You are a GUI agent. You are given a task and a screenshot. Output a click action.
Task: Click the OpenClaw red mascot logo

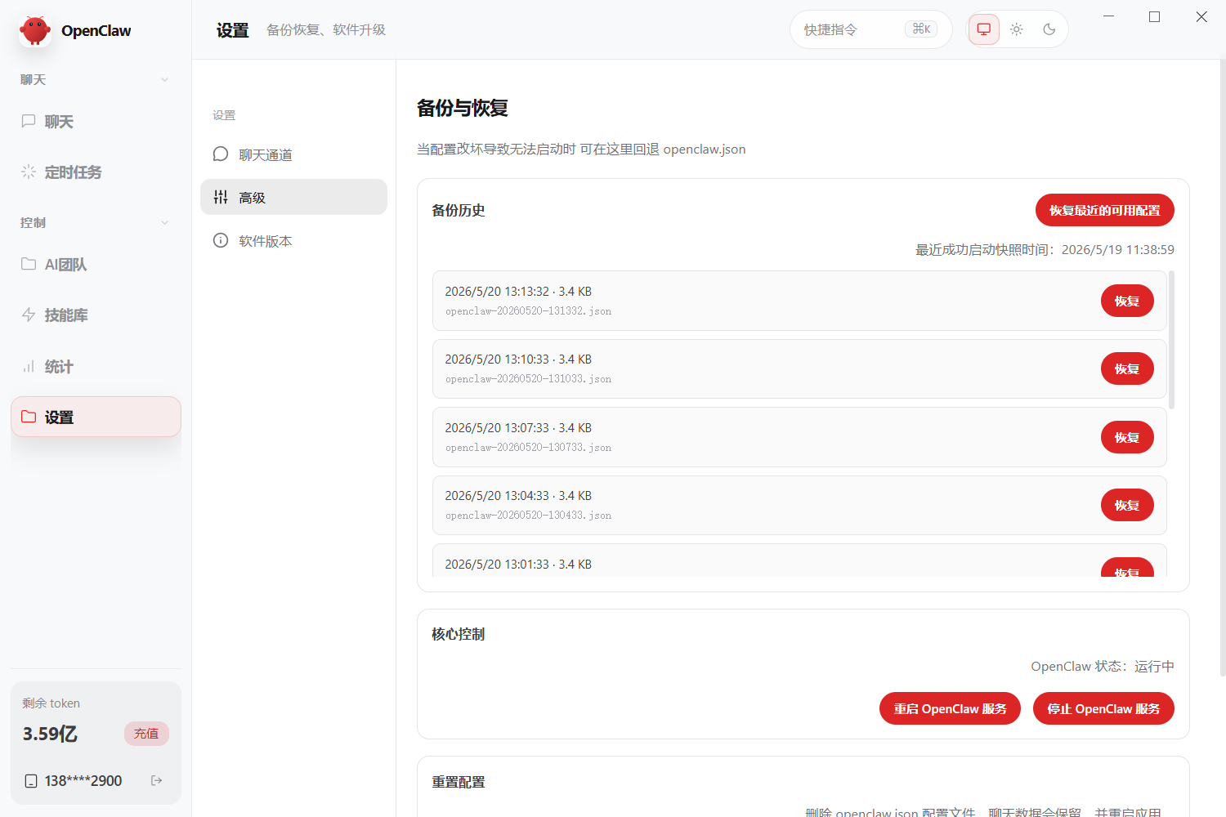click(x=35, y=31)
